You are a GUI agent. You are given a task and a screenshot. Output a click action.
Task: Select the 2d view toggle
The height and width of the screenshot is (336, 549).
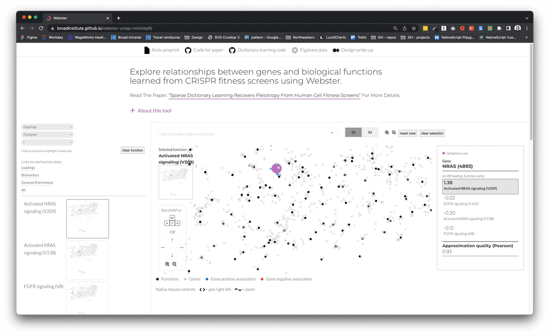point(353,132)
